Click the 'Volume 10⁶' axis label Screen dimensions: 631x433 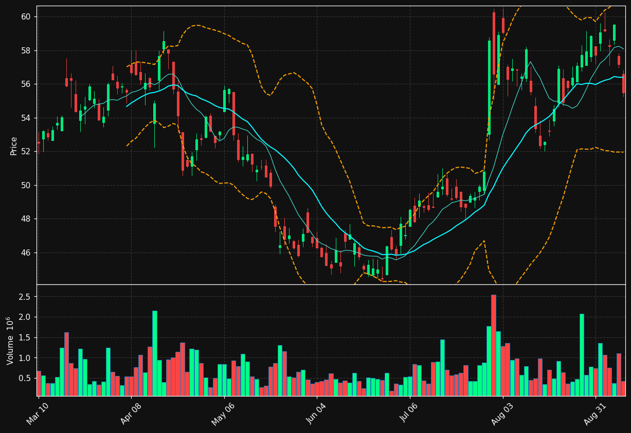click(10, 340)
